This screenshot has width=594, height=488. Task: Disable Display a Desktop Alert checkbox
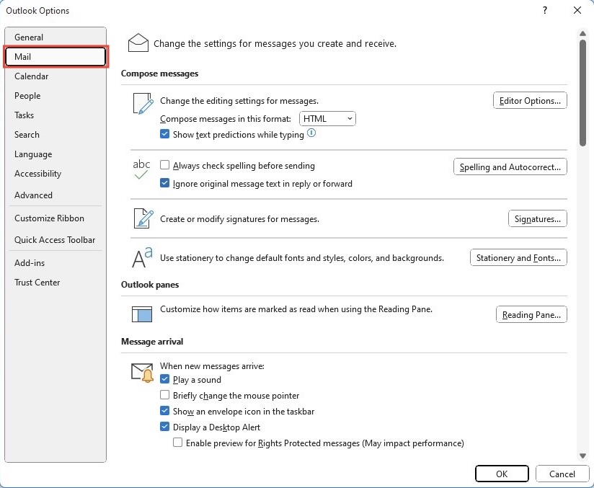point(164,427)
